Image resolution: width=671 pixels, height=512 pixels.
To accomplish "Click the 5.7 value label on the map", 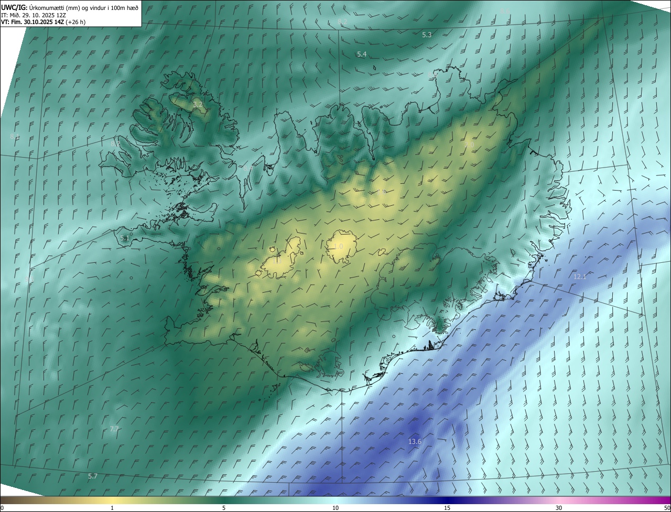I will (93, 476).
